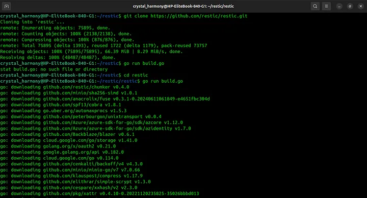Click the klauspost/compress v1.17.9 line
This screenshot has width=367, height=198.
tap(71, 176)
